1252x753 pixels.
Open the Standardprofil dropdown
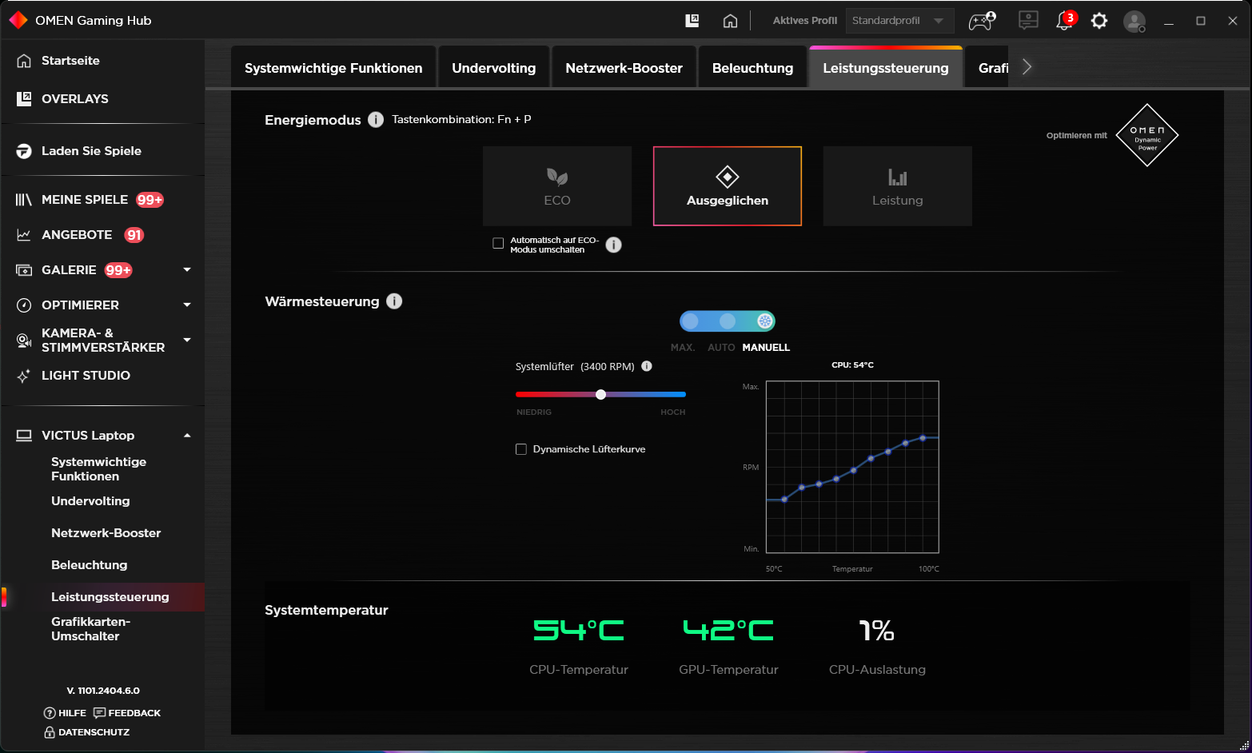click(x=899, y=21)
